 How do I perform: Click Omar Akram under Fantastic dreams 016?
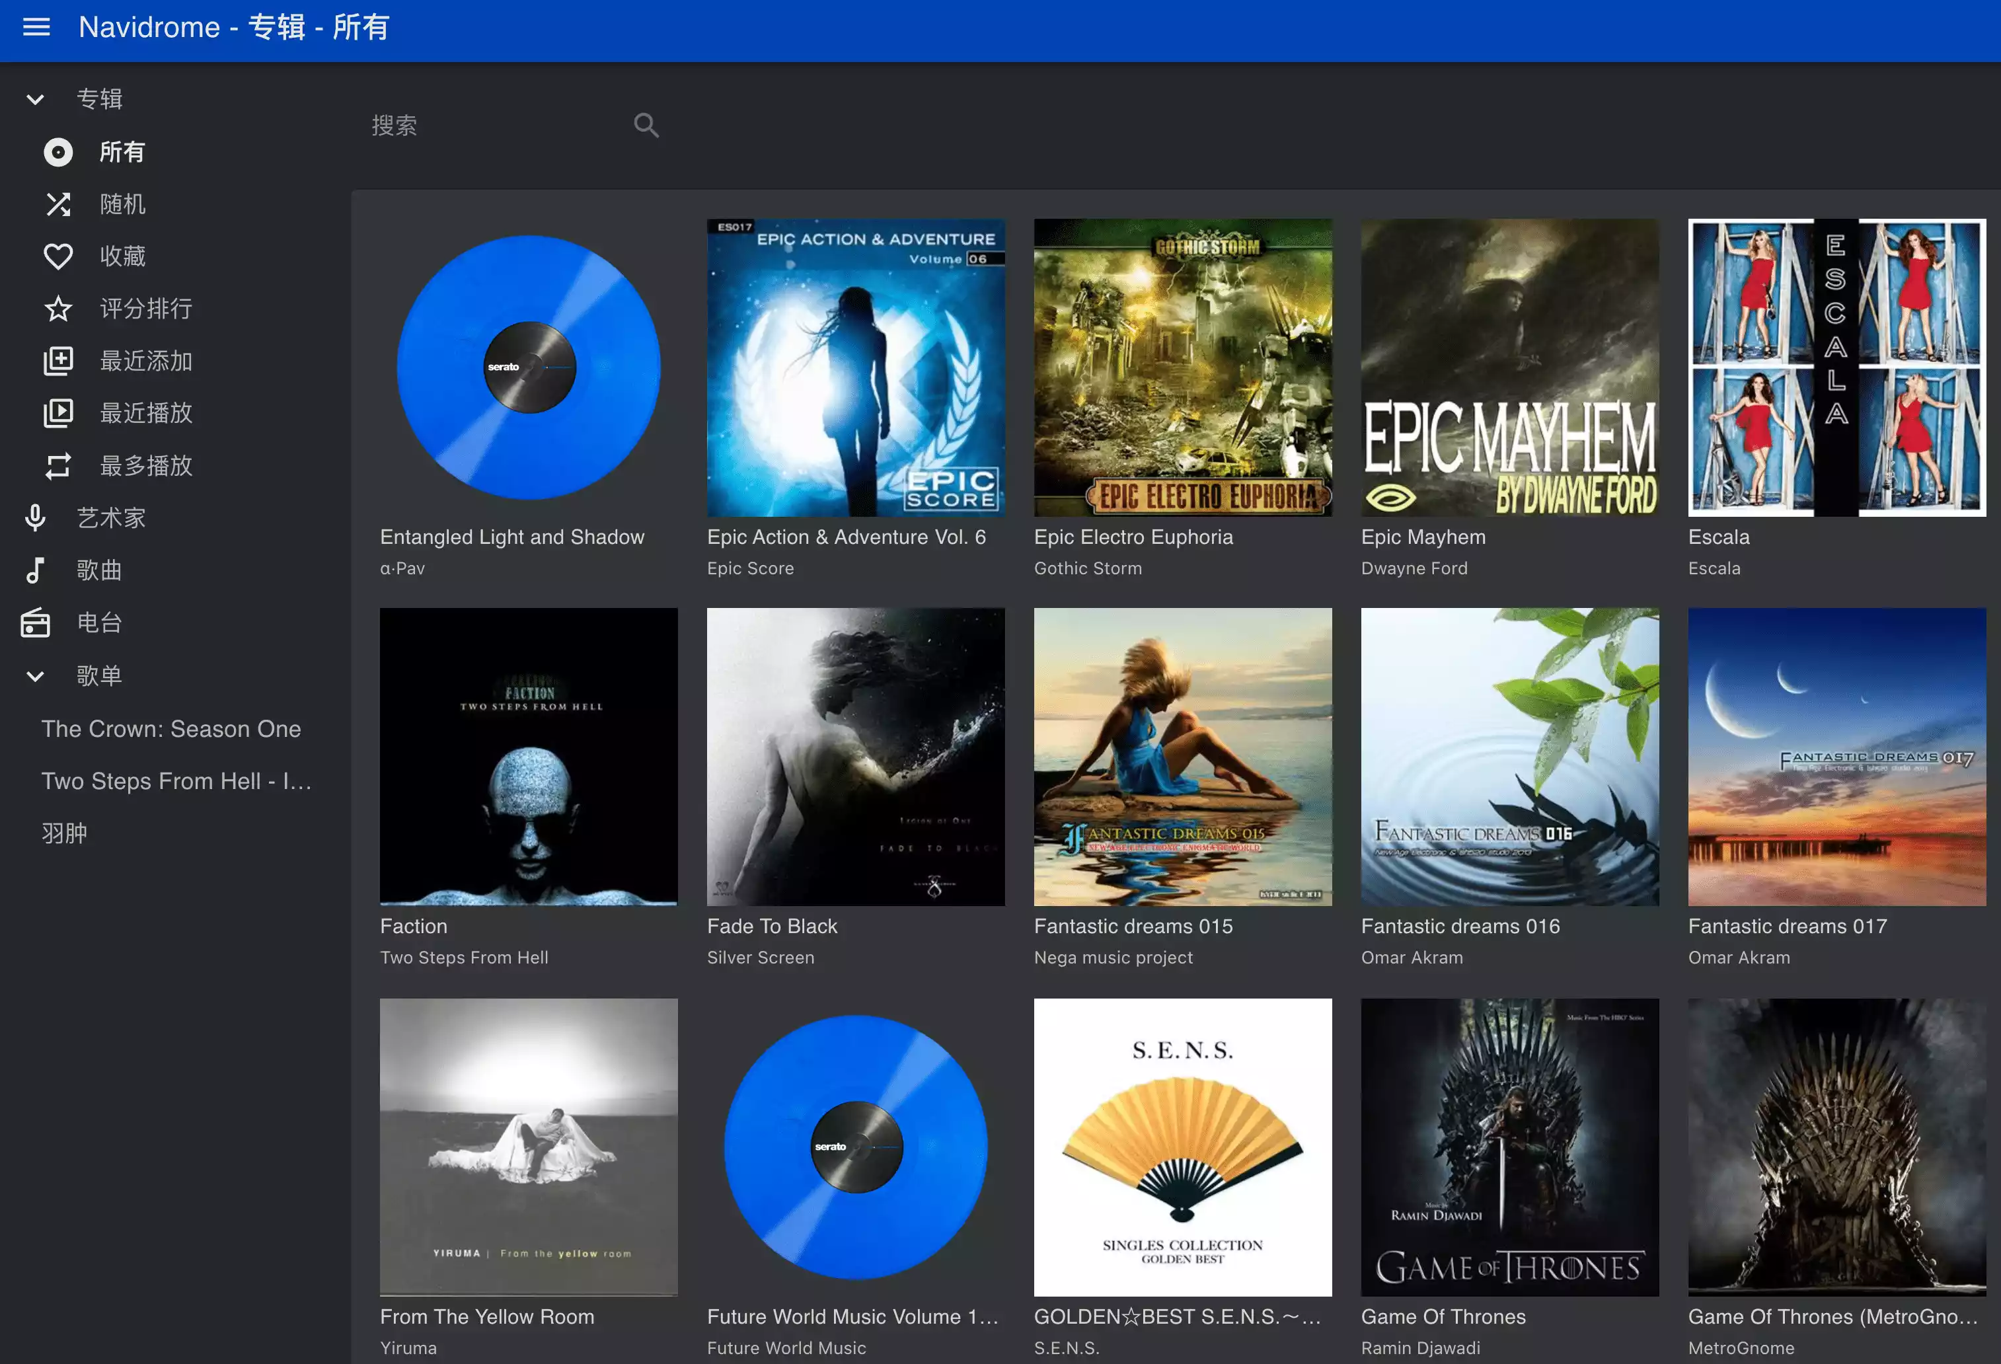(1411, 958)
